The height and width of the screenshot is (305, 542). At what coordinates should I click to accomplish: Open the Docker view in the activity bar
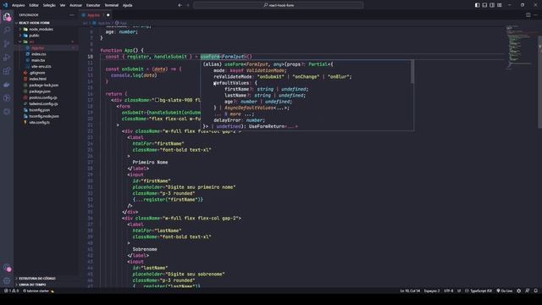coord(7,85)
